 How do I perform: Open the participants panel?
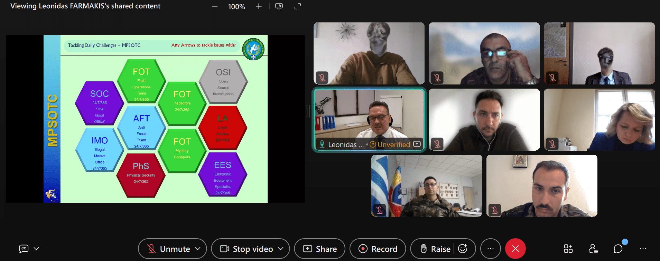click(593, 249)
